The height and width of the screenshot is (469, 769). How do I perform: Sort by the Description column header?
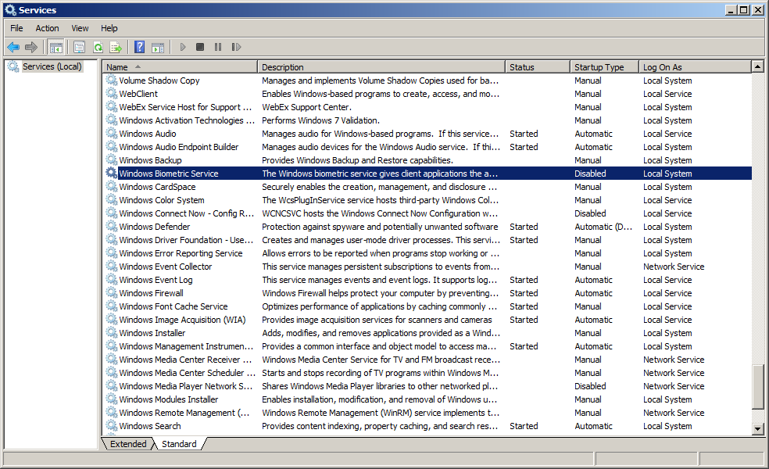click(381, 67)
